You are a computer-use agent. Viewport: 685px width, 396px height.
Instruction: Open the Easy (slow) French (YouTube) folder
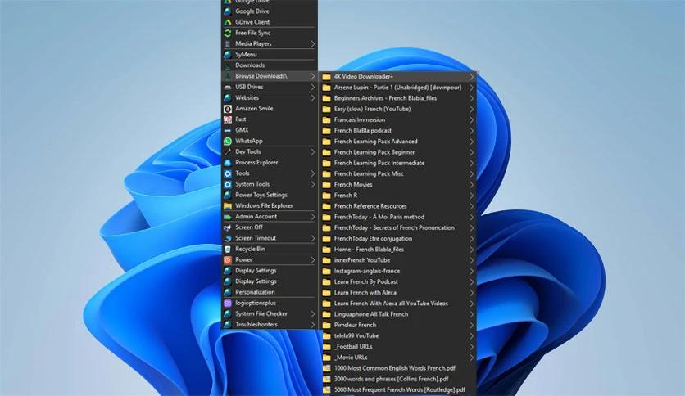point(398,109)
